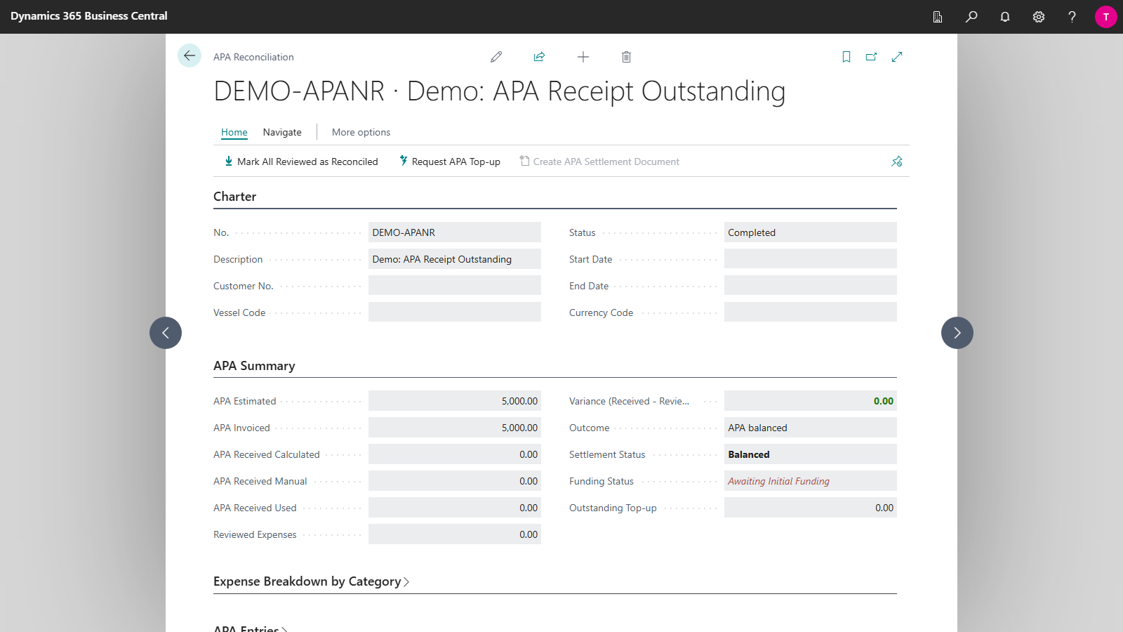
Task: Open the share icon
Action: click(x=539, y=57)
